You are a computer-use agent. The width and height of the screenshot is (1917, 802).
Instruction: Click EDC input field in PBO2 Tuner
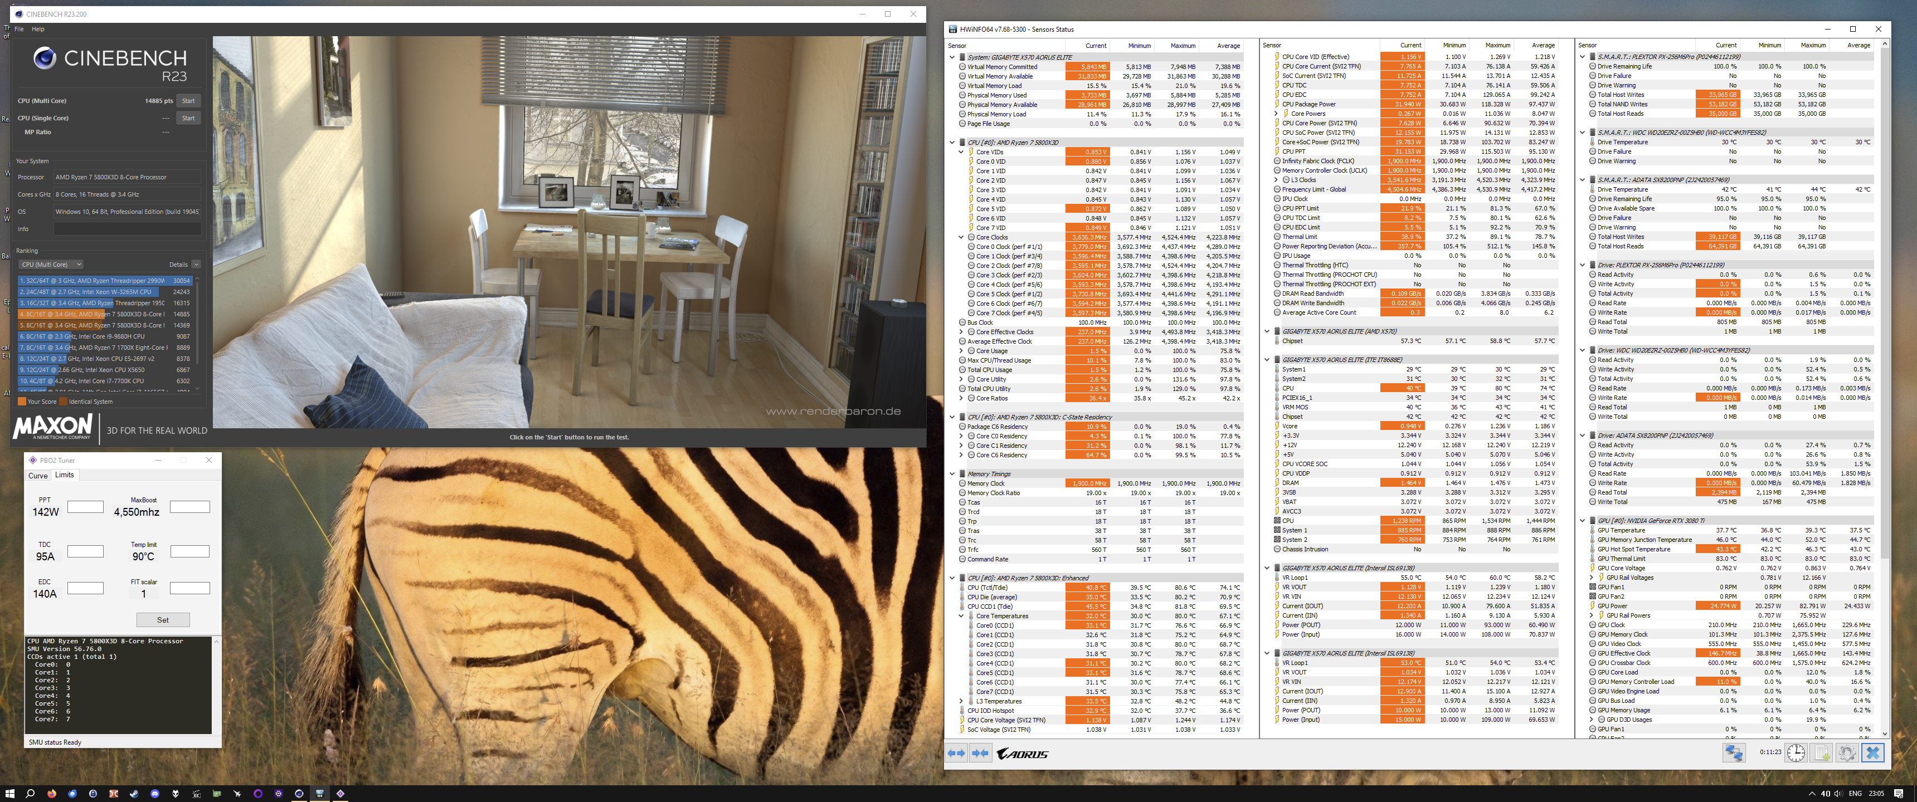[86, 588]
